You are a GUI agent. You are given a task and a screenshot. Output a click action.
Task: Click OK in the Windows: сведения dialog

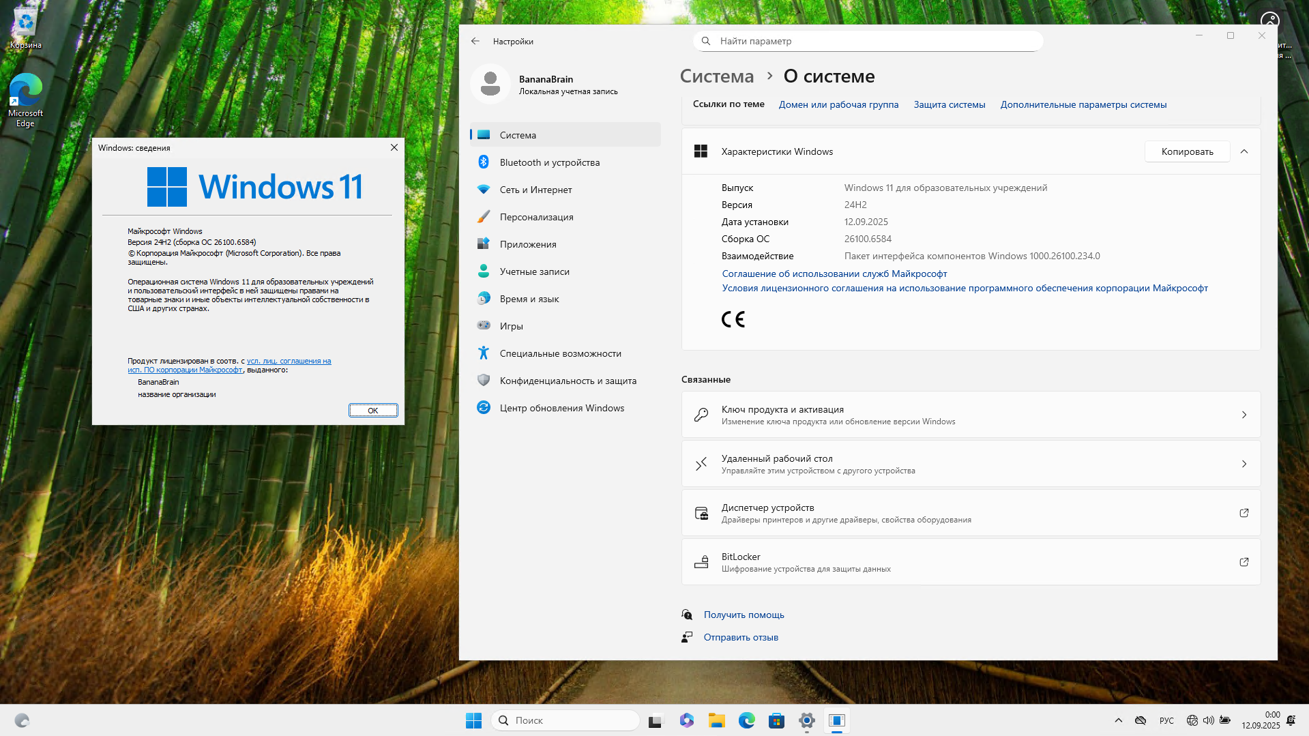(x=373, y=410)
